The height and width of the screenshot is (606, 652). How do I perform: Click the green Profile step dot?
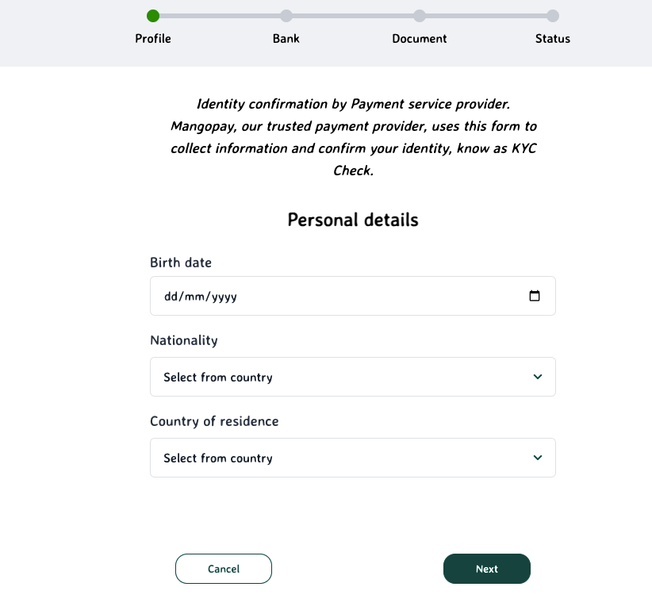pyautogui.click(x=153, y=16)
